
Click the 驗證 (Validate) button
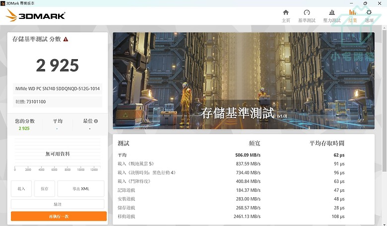pos(58,204)
